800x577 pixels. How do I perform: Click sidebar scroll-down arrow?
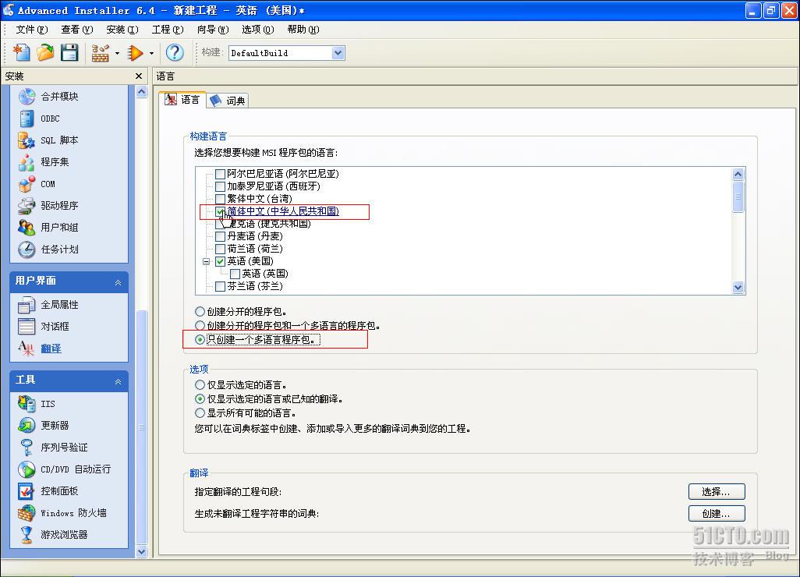pyautogui.click(x=142, y=551)
